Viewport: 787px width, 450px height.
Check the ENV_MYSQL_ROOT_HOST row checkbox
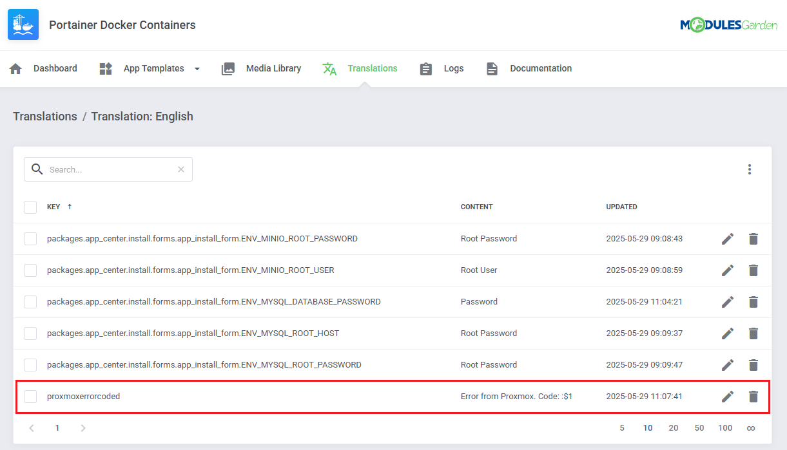point(30,333)
